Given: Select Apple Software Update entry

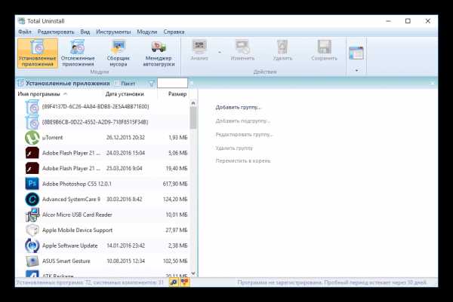Looking at the screenshot, I should click(70, 246).
